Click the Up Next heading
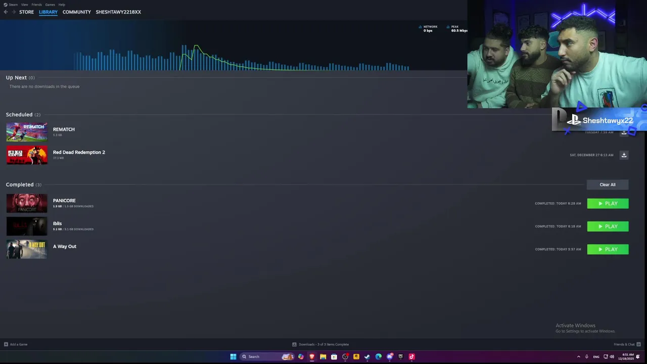The height and width of the screenshot is (364, 647). click(20, 77)
